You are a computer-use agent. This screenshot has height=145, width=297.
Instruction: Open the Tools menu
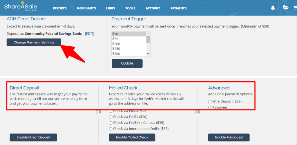click(130, 8)
